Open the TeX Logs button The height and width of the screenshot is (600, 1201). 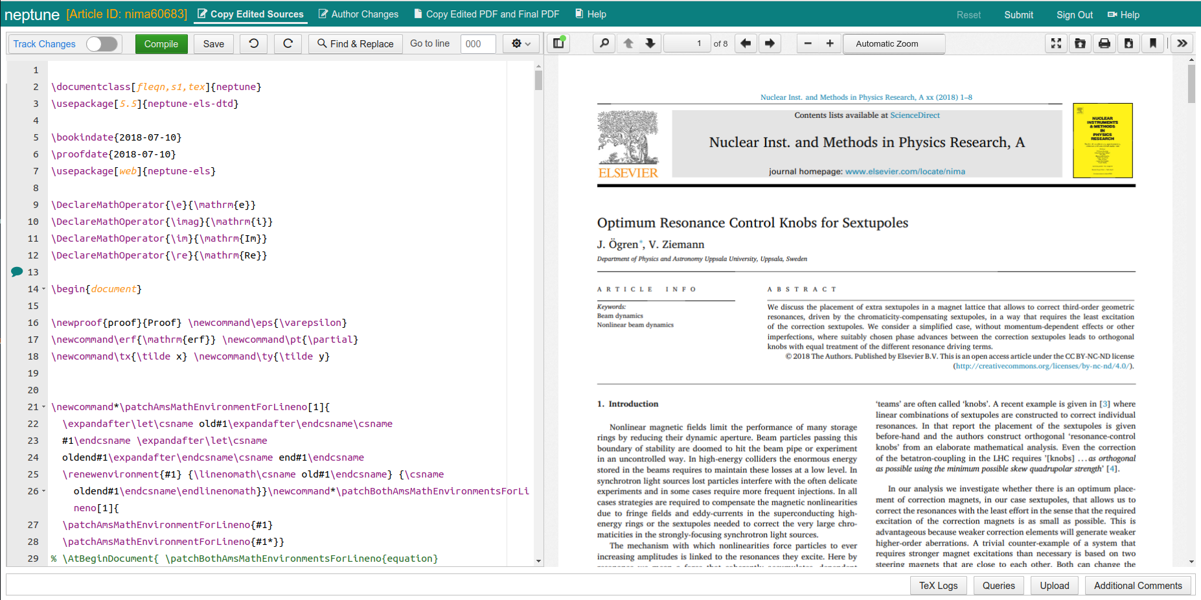tap(938, 585)
